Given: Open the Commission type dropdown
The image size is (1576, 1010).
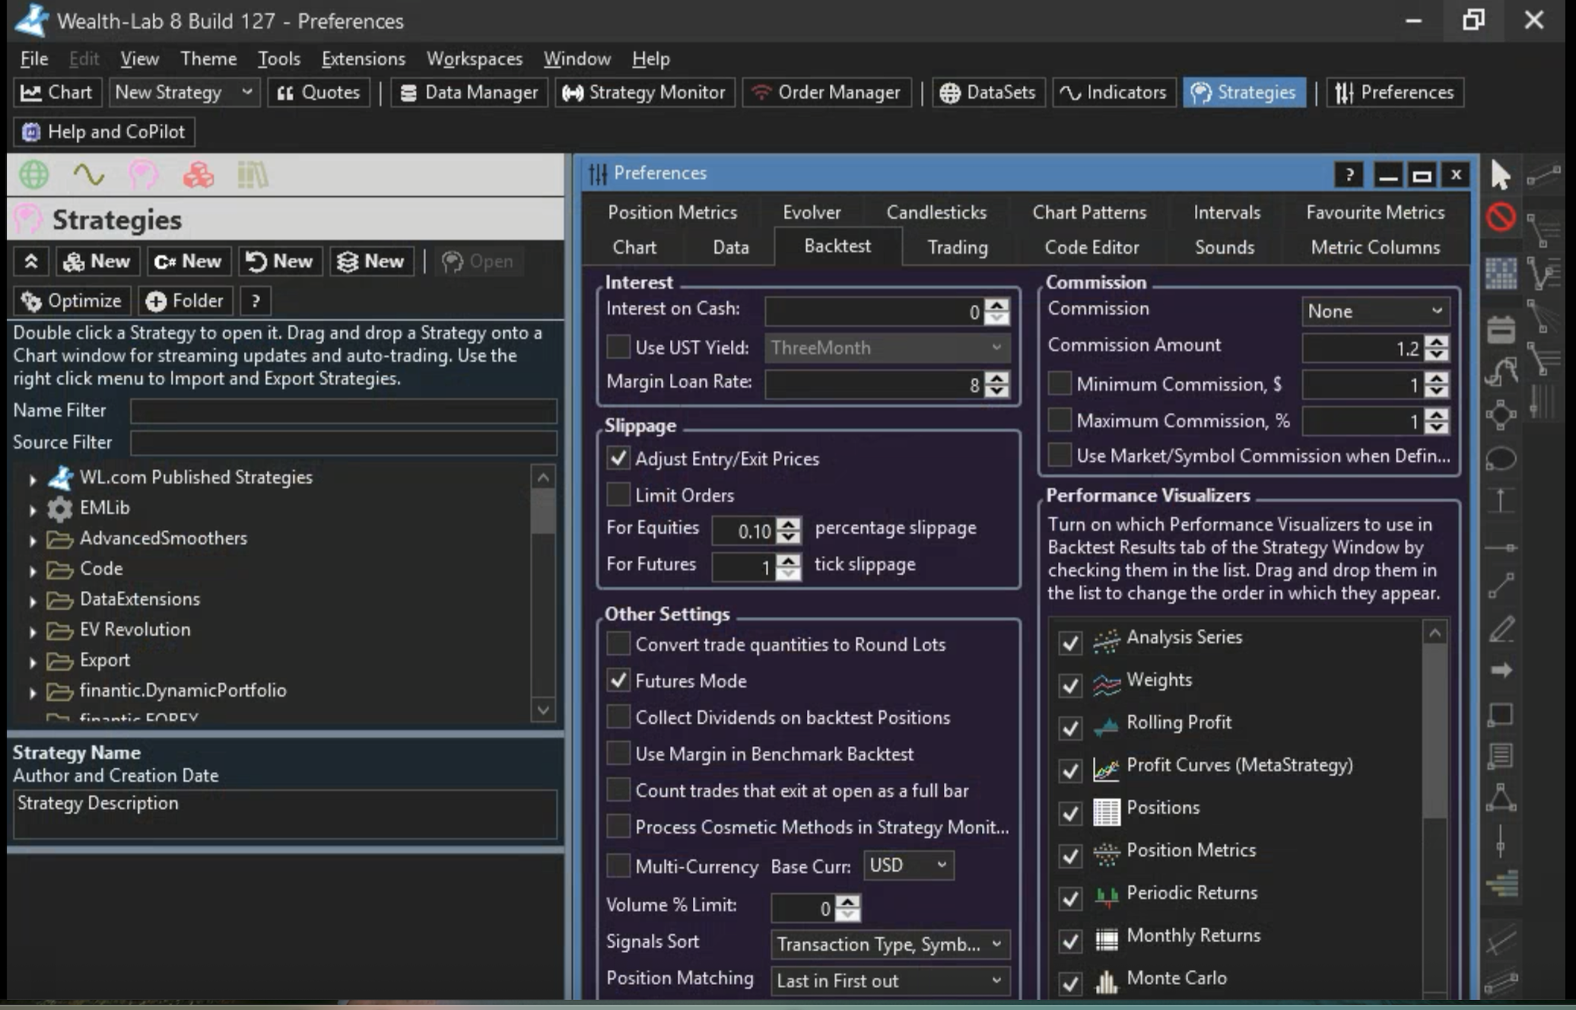Looking at the screenshot, I should (x=1374, y=311).
